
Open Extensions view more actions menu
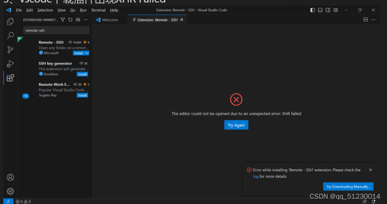click(86, 20)
